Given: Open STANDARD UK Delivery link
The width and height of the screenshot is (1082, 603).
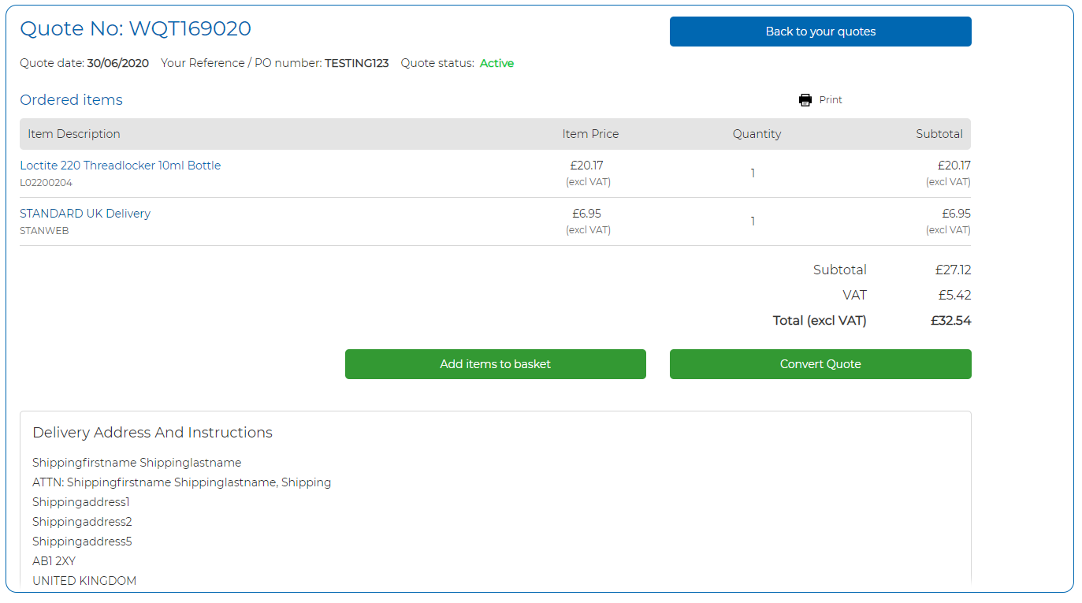Looking at the screenshot, I should pos(85,214).
